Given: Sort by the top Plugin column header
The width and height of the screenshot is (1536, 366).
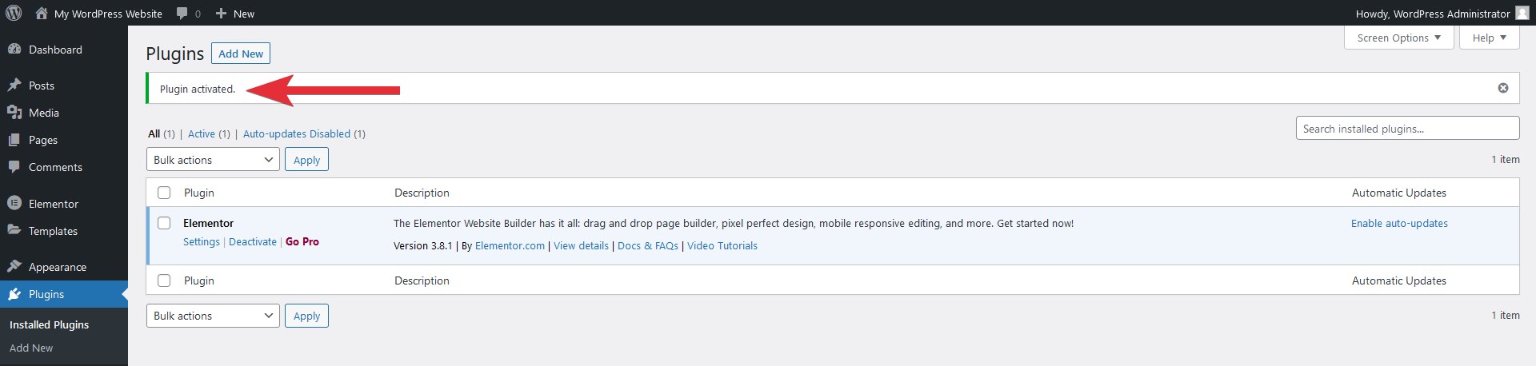Looking at the screenshot, I should tap(199, 193).
